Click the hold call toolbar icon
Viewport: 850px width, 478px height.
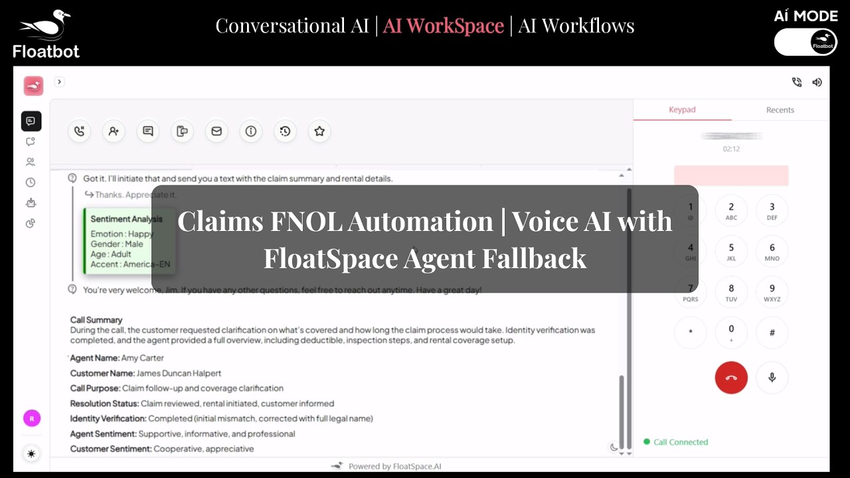point(79,131)
